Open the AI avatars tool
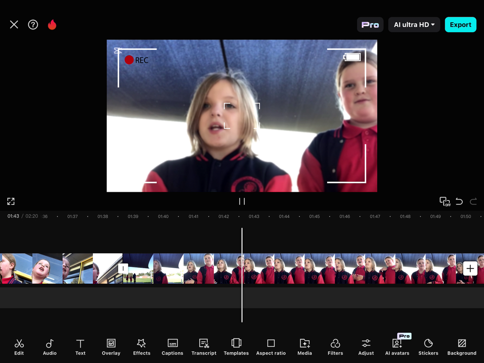 [x=397, y=347]
